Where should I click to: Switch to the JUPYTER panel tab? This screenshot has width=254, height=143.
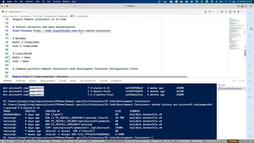click(x=103, y=81)
